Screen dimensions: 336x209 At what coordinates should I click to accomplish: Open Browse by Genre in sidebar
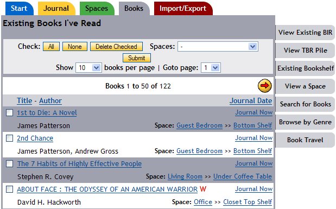[305, 122]
